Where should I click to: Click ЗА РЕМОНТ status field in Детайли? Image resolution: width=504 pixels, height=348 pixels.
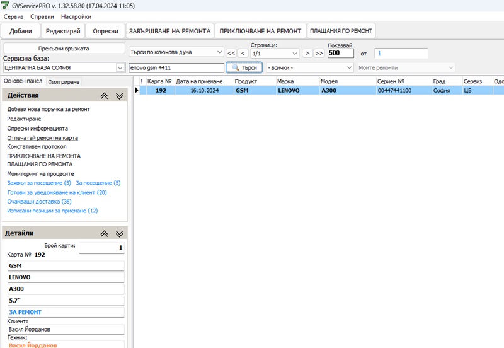pyautogui.click(x=66, y=312)
